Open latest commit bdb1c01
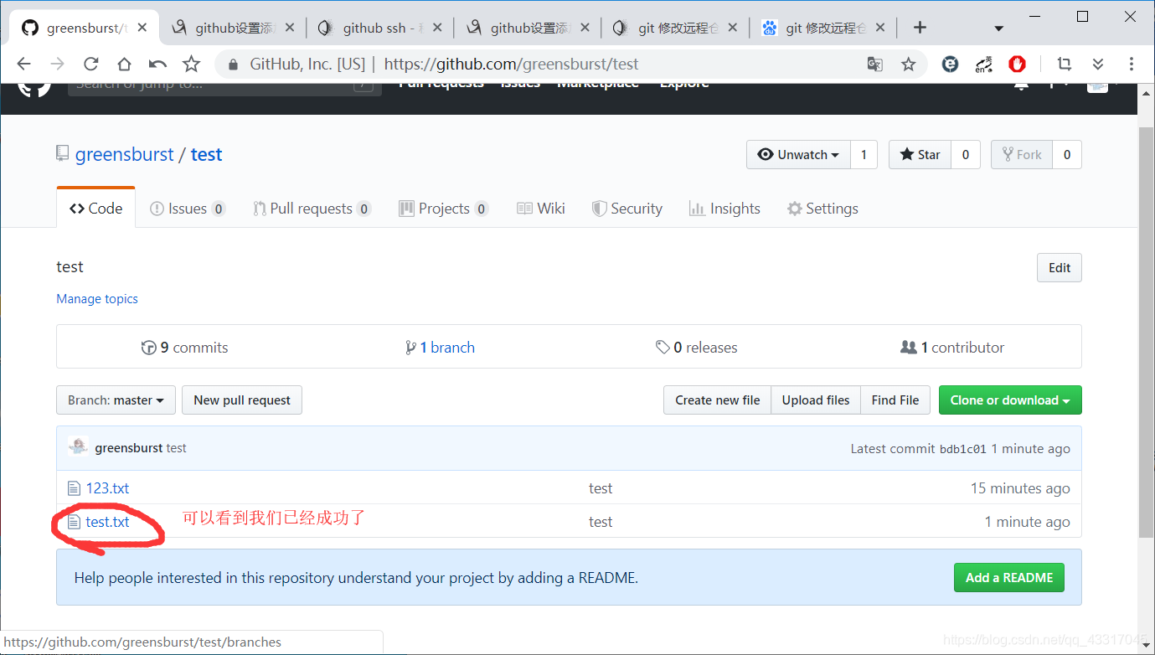The image size is (1155, 655). pos(962,449)
